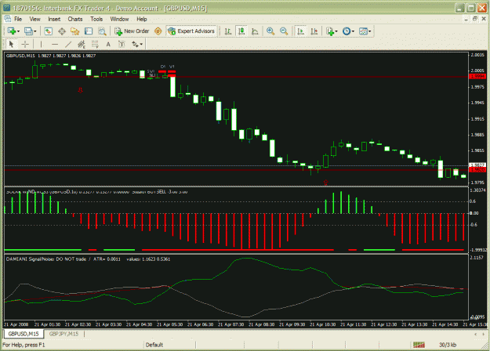Image resolution: width=490 pixels, height=351 pixels.
Task: Open the Window menu
Action: pyautogui.click(x=119, y=19)
